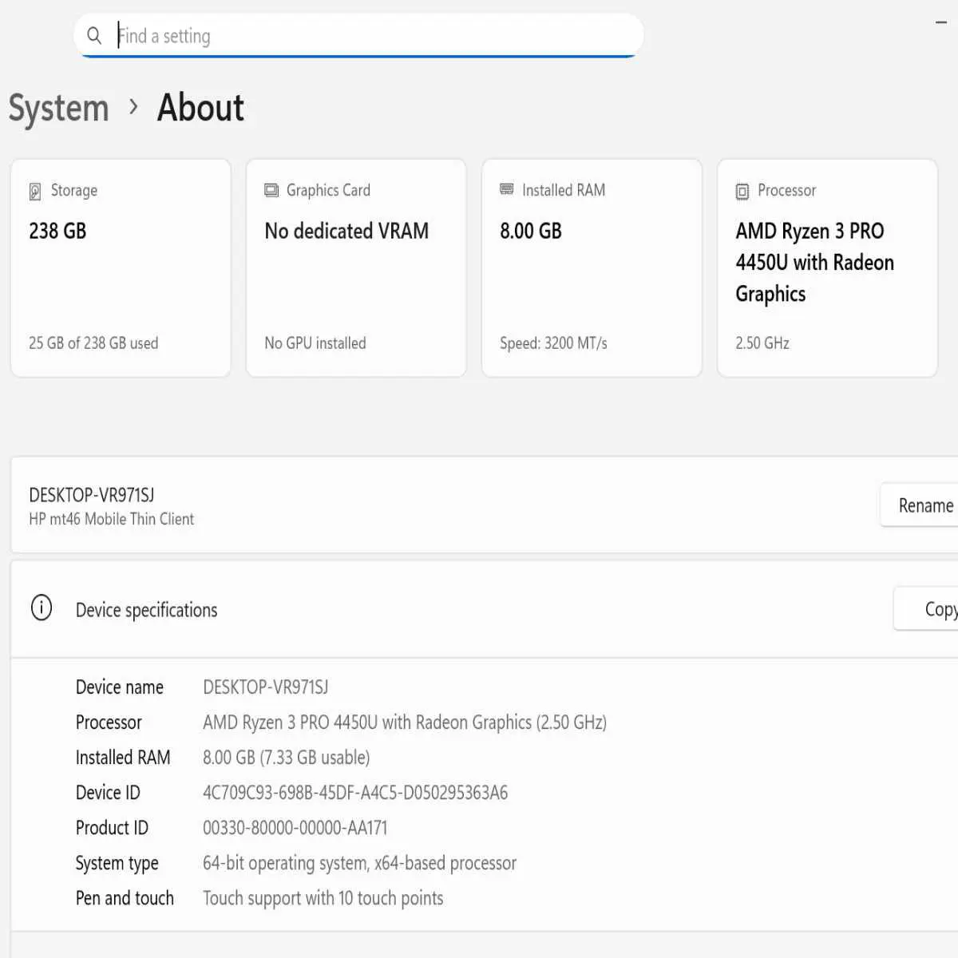Image resolution: width=958 pixels, height=958 pixels.
Task: Open the Storage card showing 238 GB
Action: click(121, 268)
